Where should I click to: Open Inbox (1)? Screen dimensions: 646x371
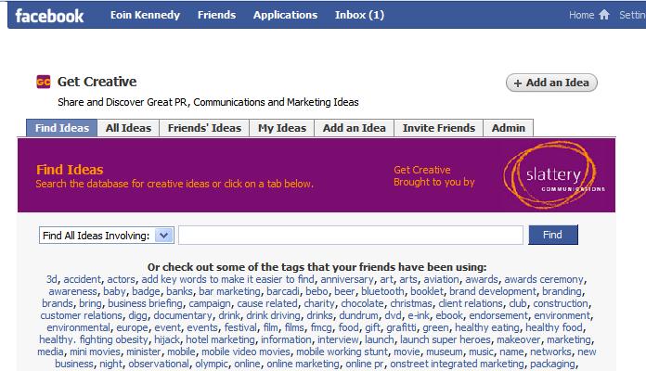[359, 15]
